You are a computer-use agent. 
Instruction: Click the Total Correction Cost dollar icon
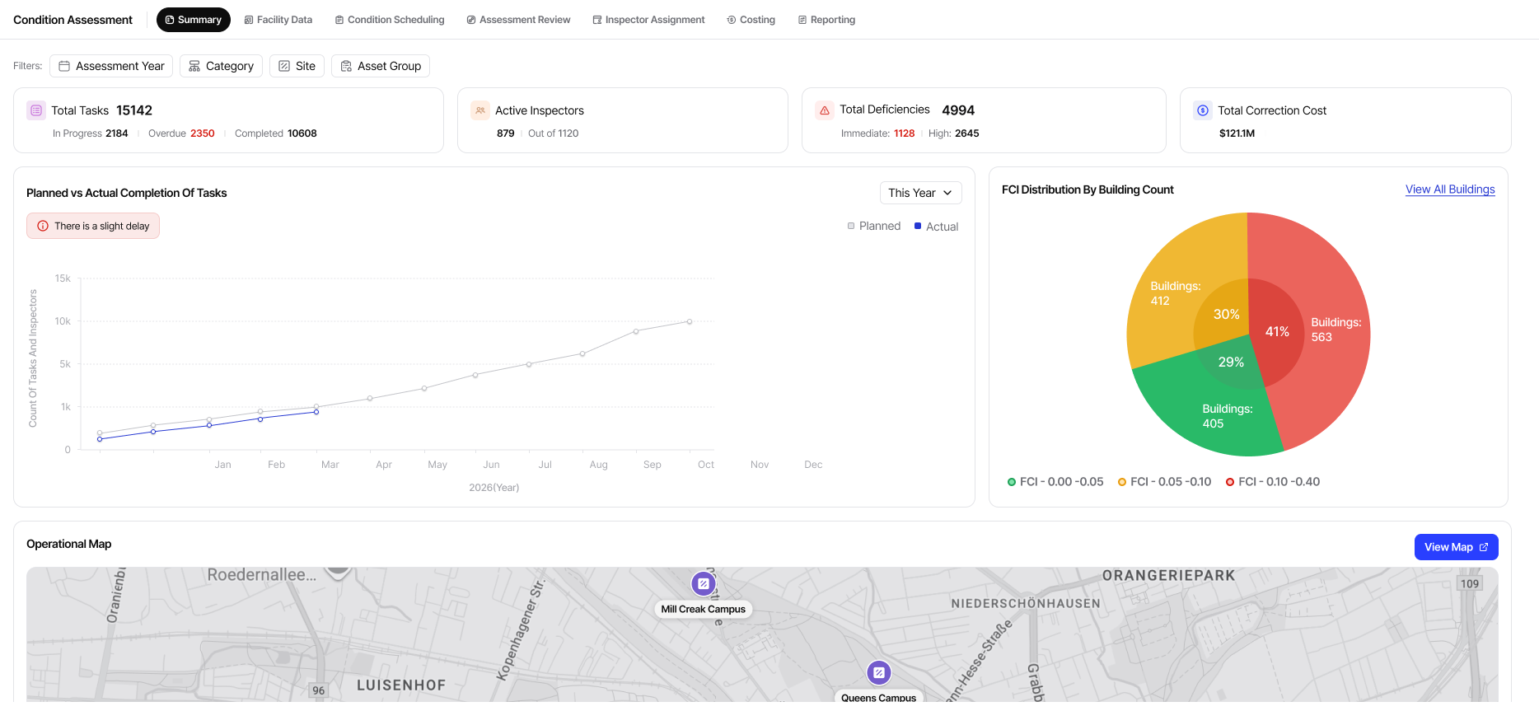click(x=1203, y=110)
